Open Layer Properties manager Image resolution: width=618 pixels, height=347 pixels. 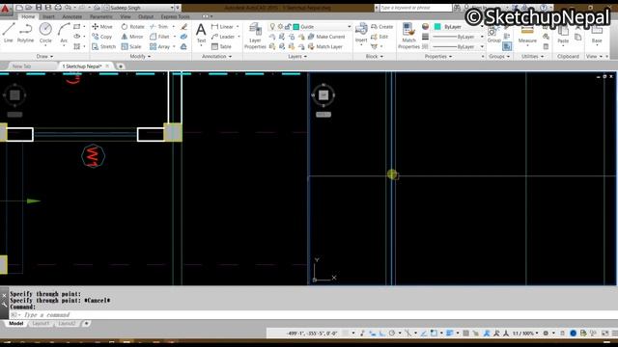255,36
